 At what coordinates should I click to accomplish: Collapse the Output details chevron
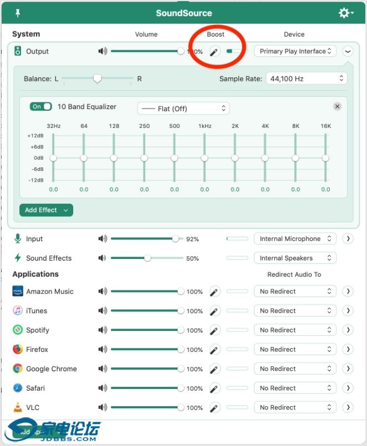[x=348, y=51]
